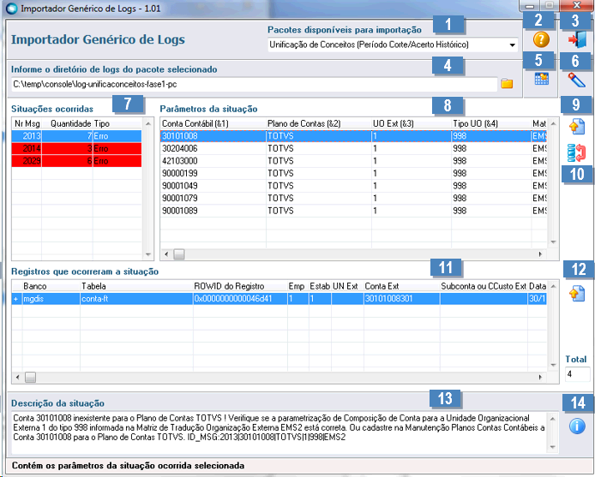Select the situation row Nr Msg 2013
The width and height of the screenshot is (595, 477).
[x=76, y=136]
